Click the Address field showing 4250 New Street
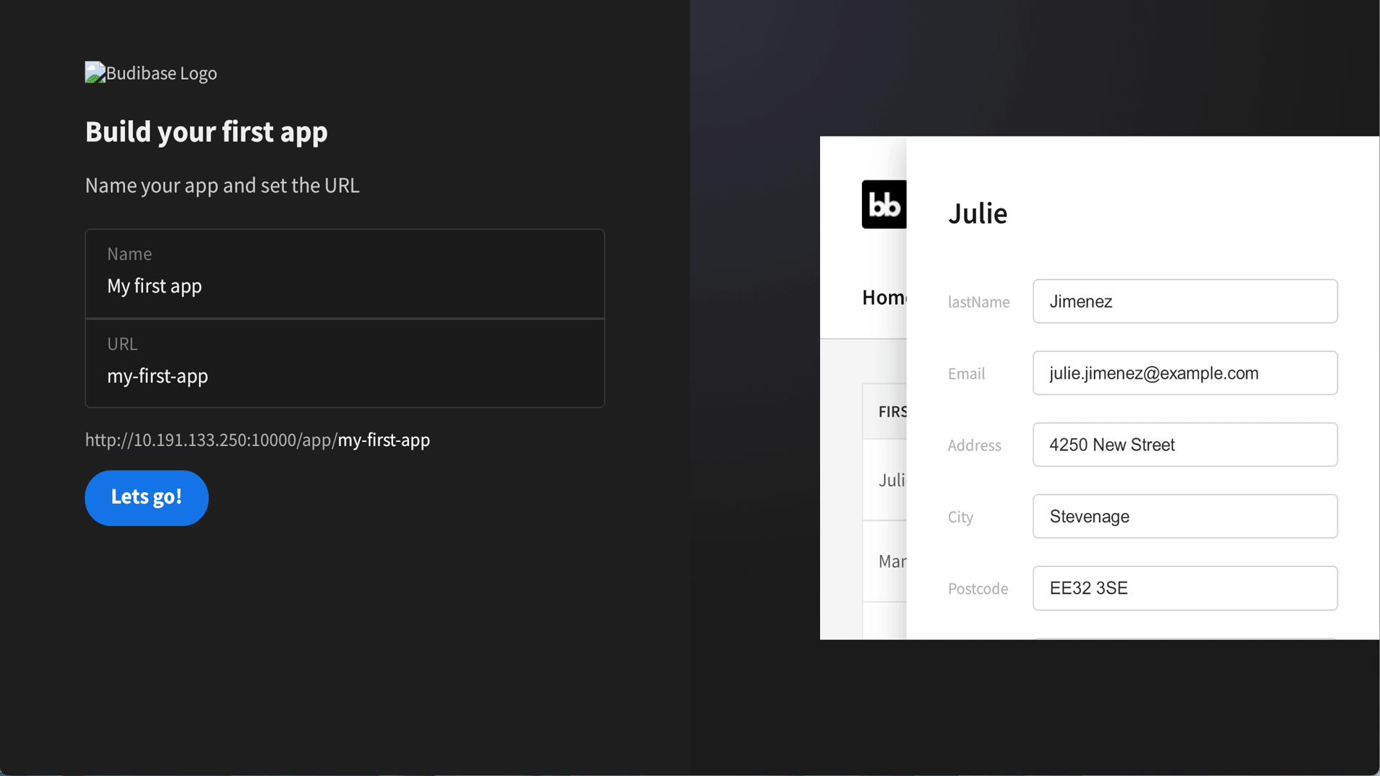 coord(1184,444)
